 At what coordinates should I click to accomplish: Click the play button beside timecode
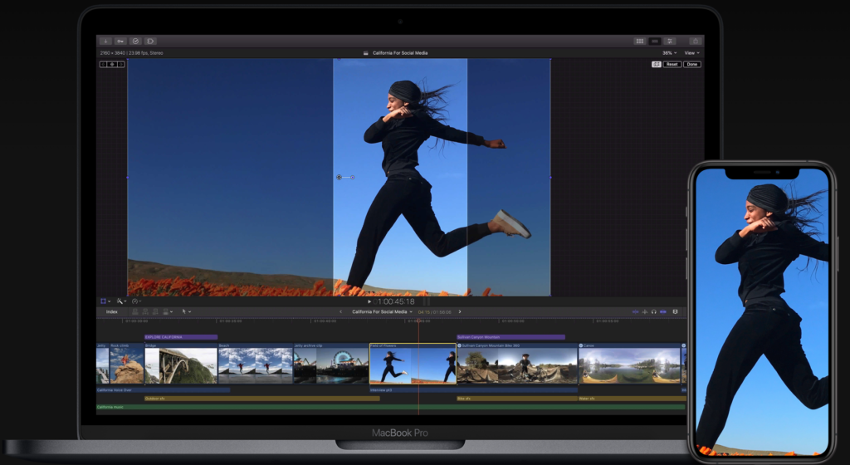[369, 302]
